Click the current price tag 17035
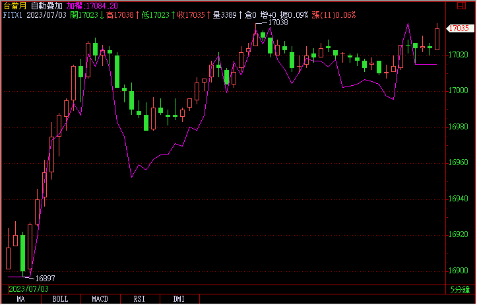477x305 pixels. tap(459, 28)
